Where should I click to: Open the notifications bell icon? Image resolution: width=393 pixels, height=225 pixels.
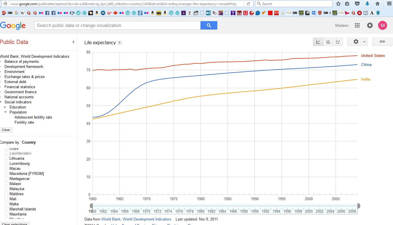pos(370,25)
